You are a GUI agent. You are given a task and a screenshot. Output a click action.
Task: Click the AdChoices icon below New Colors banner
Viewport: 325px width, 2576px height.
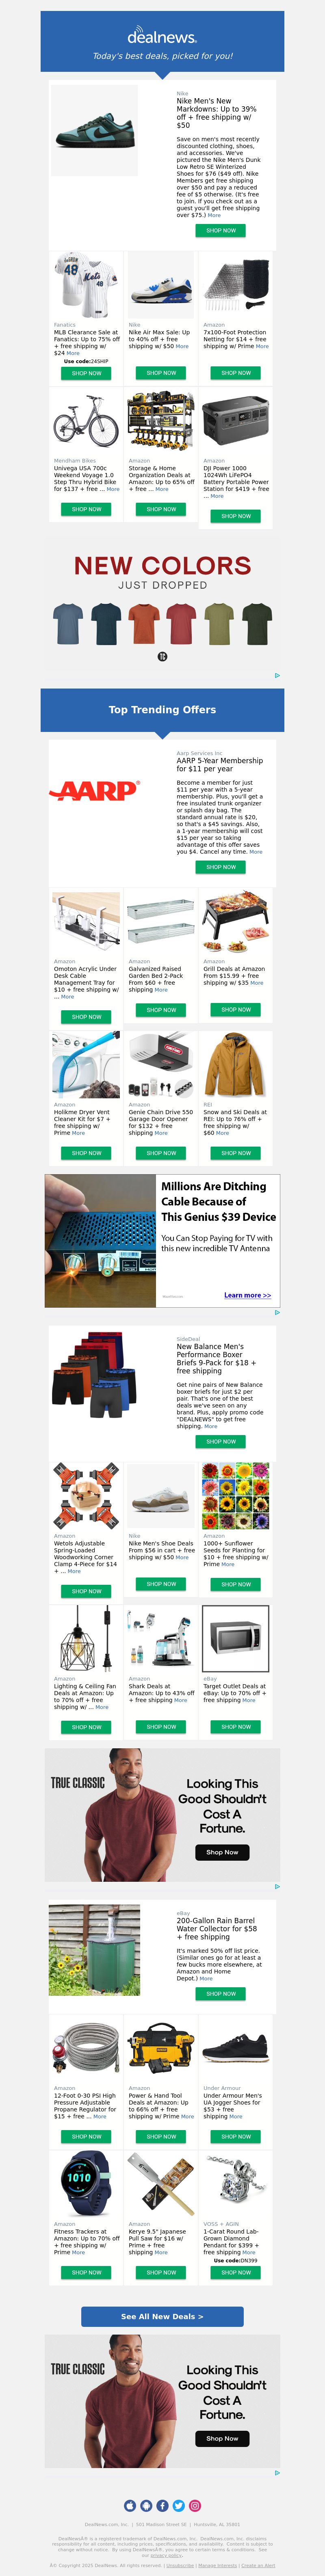point(277,675)
